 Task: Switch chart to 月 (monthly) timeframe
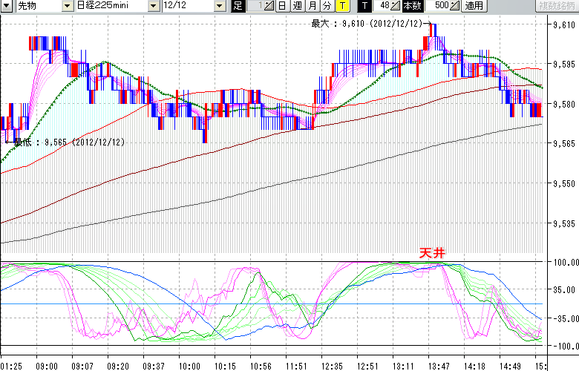(x=313, y=6)
